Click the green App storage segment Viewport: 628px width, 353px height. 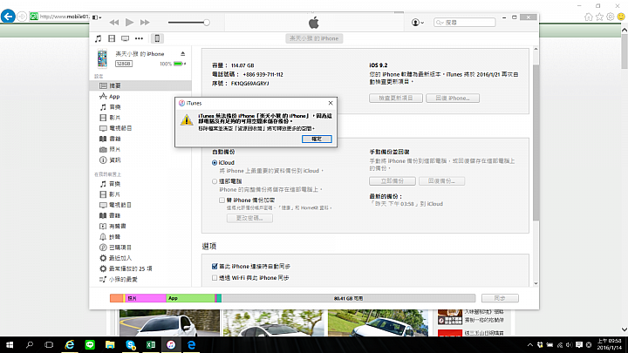(x=190, y=298)
